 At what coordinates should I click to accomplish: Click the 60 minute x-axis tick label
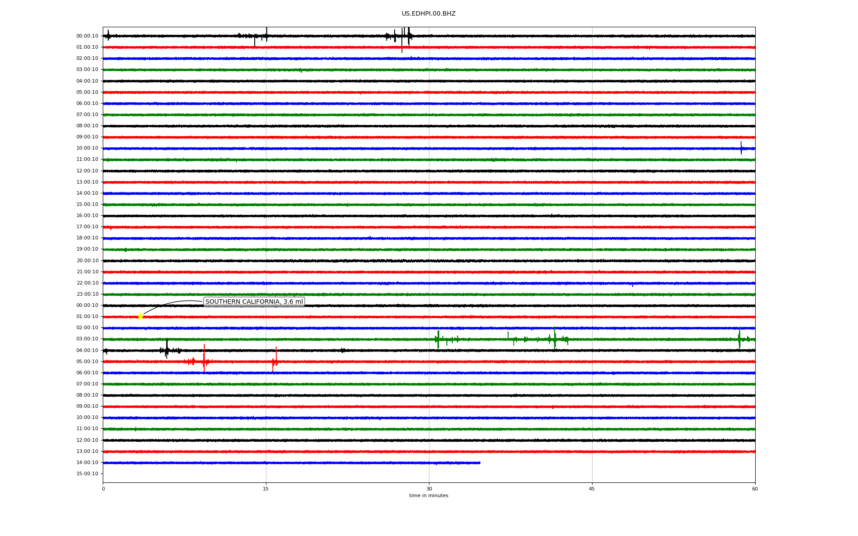coord(755,489)
